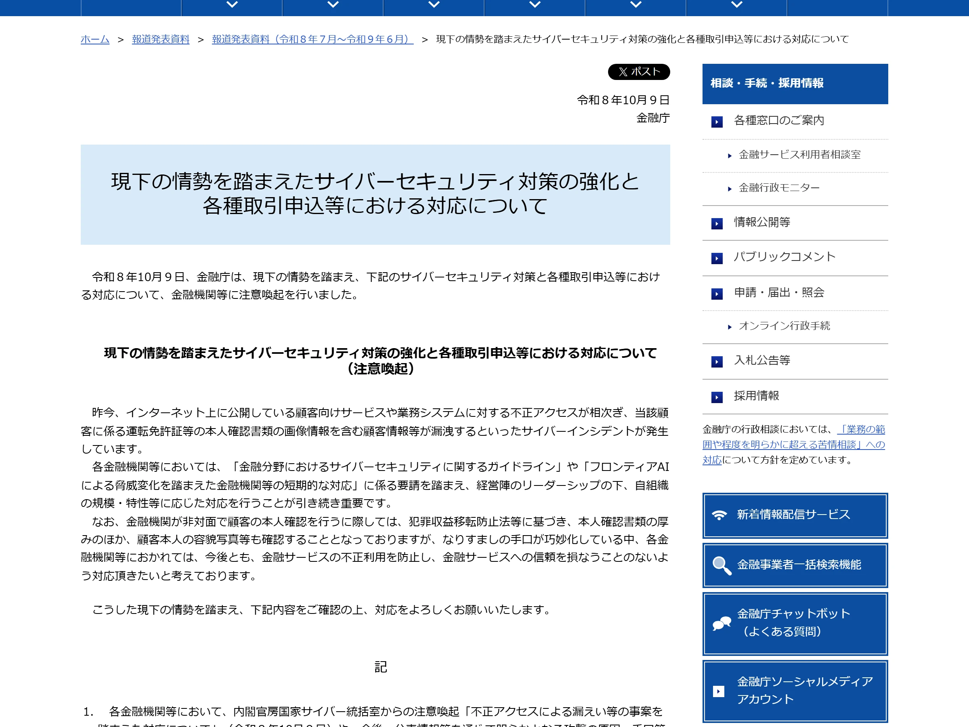Click the chat bubble icon on チャットボット banner
Viewport: 969px width, 727px height.
[x=721, y=623]
